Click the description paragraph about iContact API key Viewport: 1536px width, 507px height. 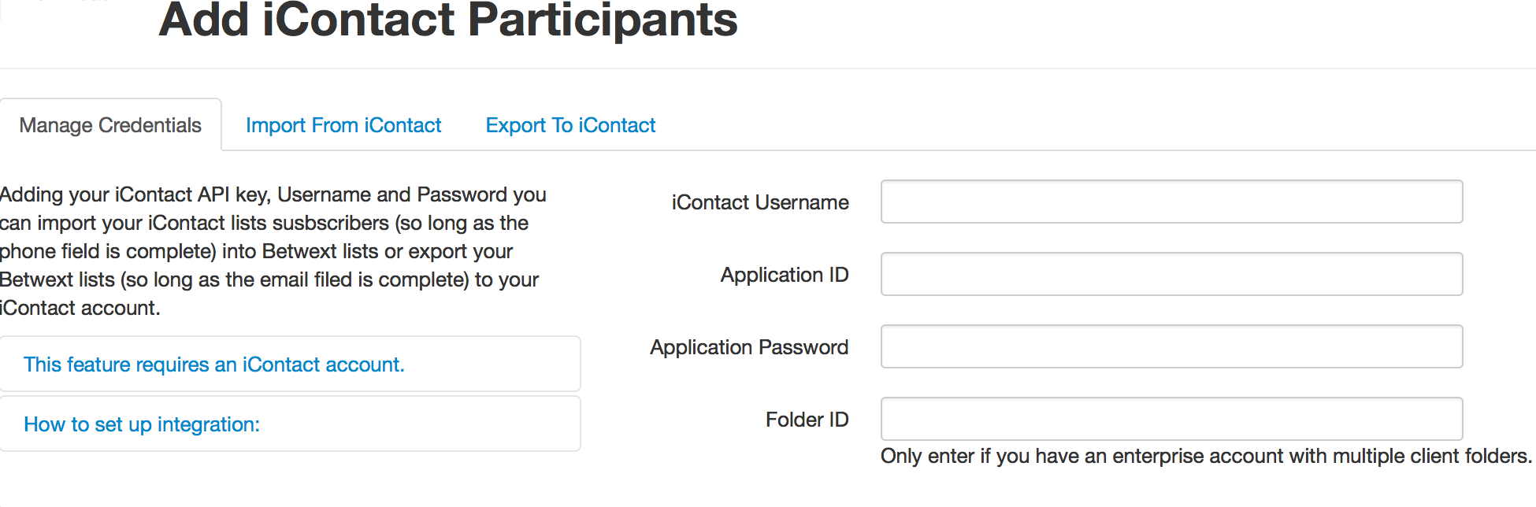273,251
